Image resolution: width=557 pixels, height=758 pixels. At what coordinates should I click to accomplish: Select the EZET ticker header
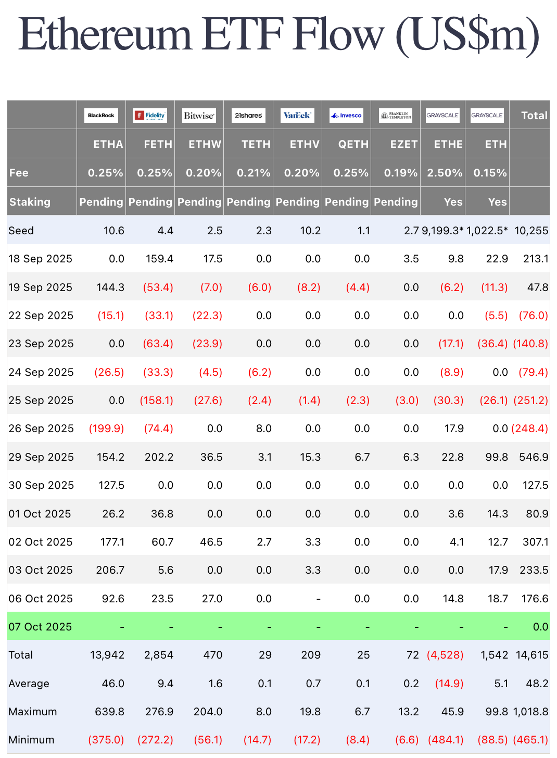pyautogui.click(x=404, y=144)
